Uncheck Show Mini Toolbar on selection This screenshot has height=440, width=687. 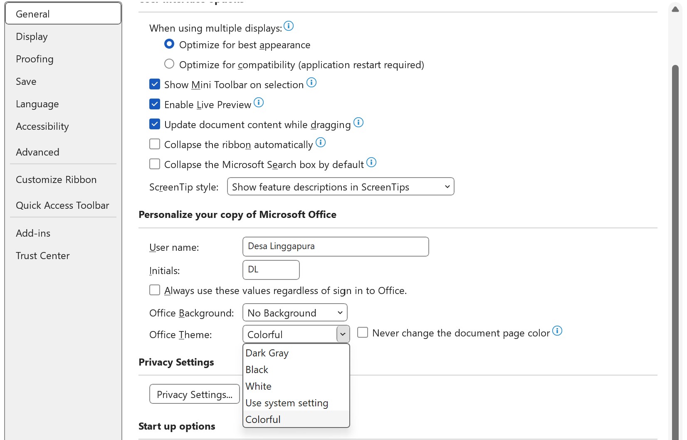coord(154,84)
